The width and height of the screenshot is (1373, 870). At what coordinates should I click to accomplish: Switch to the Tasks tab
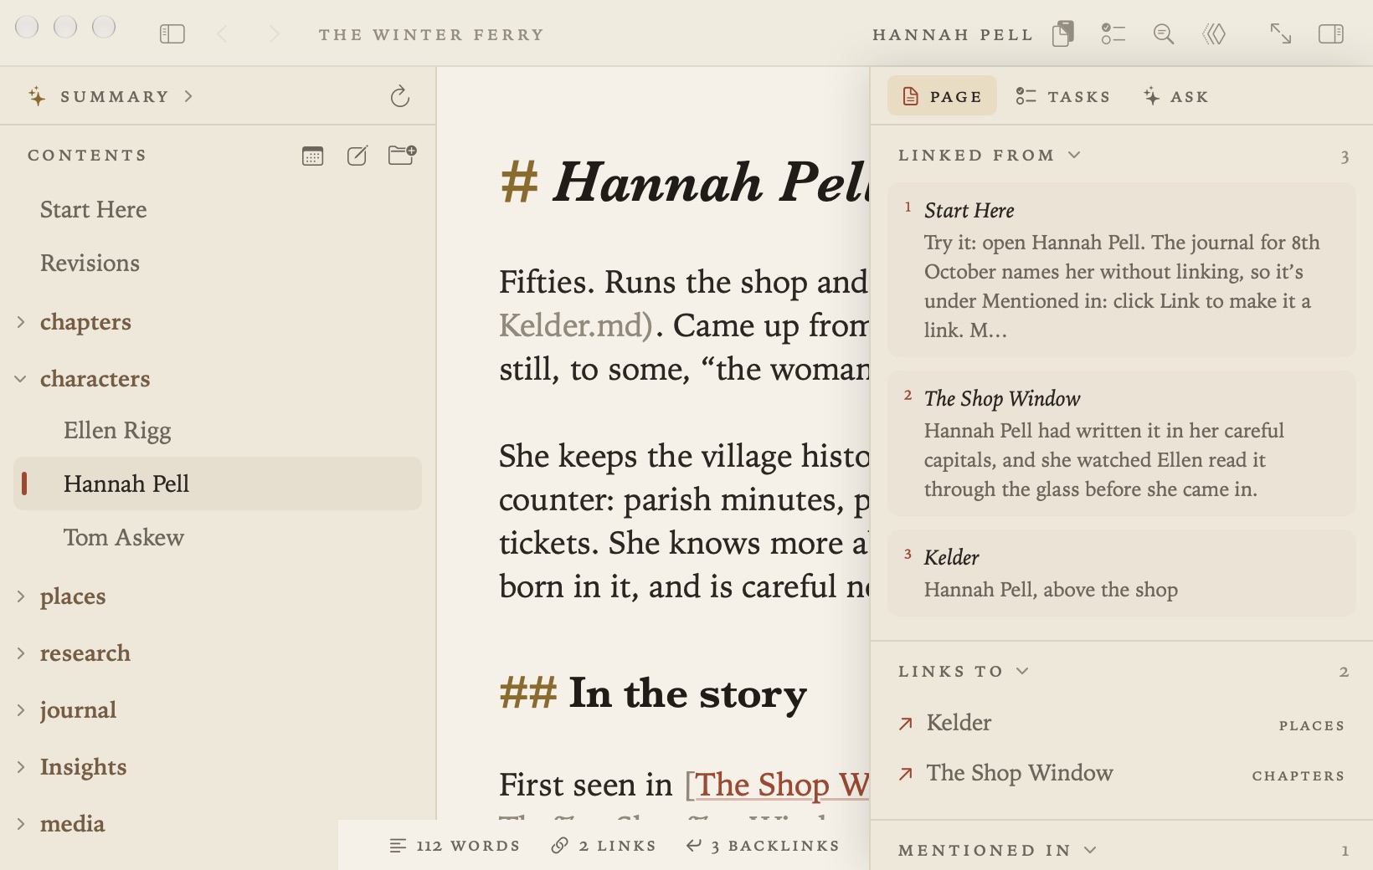click(x=1062, y=96)
